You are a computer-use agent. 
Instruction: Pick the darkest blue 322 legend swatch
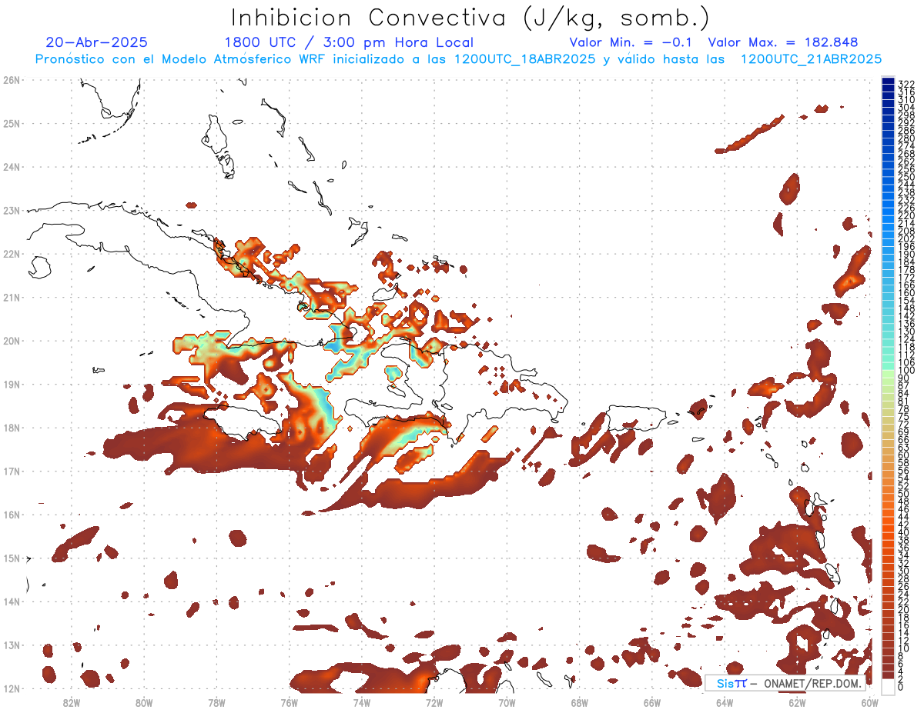[889, 81]
